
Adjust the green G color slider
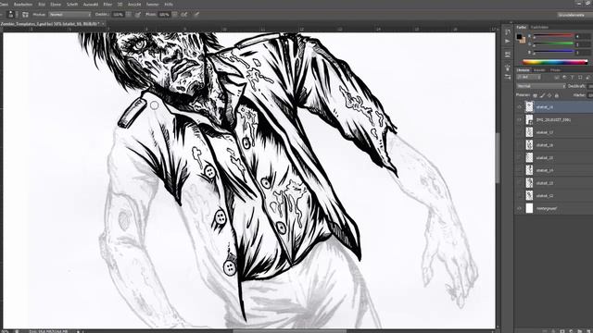click(553, 44)
